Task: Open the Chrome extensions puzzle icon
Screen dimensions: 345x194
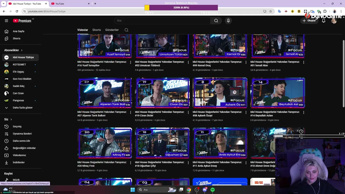Action: tap(325, 11)
